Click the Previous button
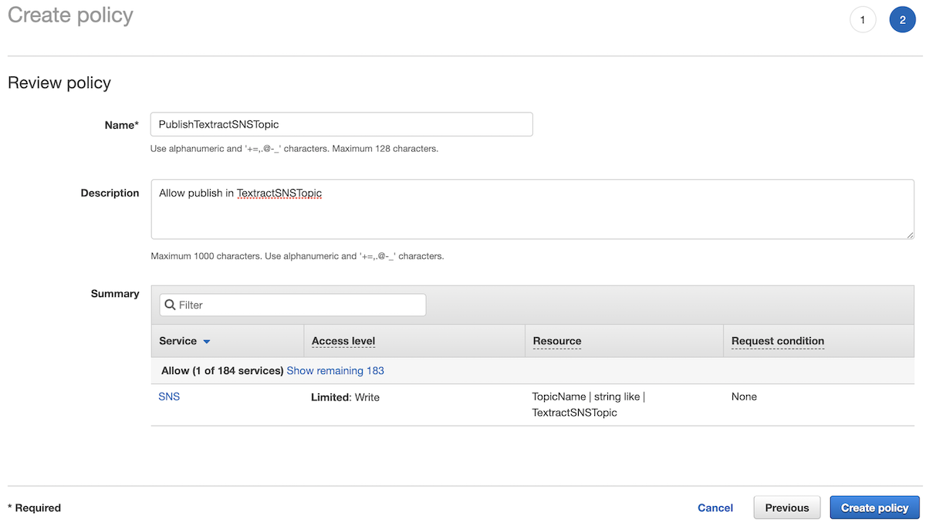This screenshot has width=926, height=523. click(x=787, y=508)
